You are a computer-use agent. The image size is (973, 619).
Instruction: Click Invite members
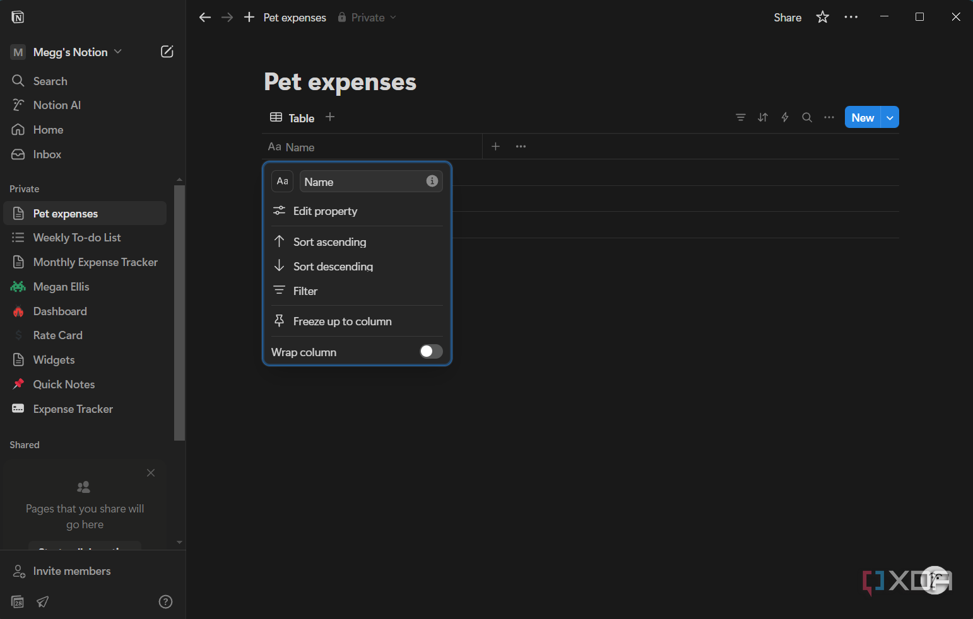coord(62,571)
